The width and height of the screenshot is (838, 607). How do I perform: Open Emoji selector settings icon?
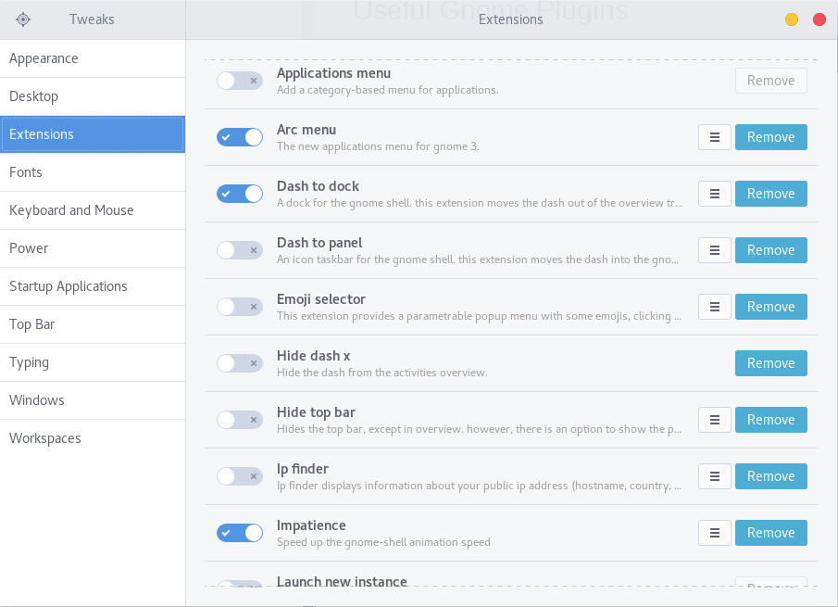(x=715, y=307)
